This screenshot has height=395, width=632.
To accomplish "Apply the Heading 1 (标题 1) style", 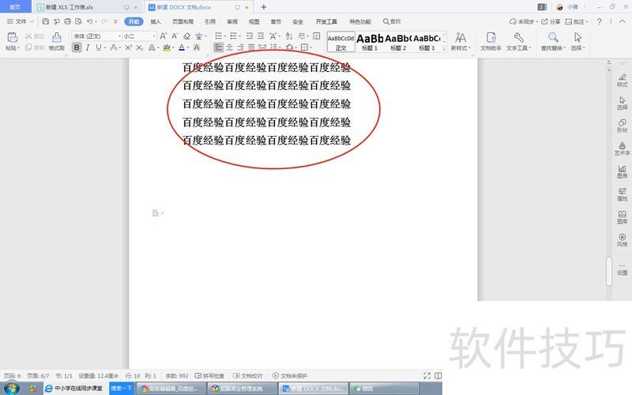I will 370,42.
